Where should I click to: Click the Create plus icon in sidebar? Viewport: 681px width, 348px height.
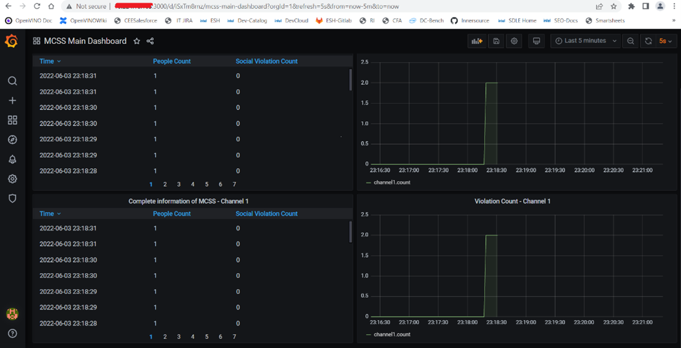pyautogui.click(x=12, y=100)
